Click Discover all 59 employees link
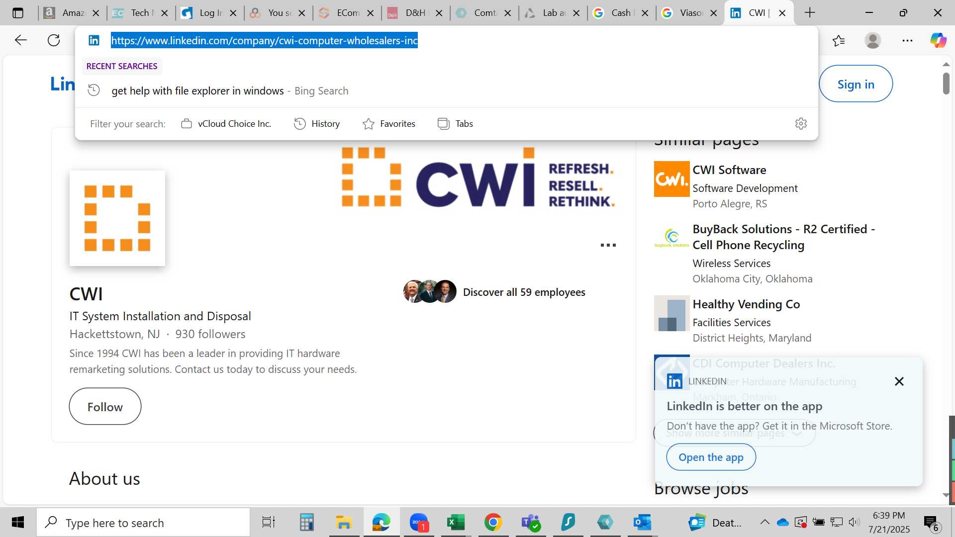The width and height of the screenshot is (955, 537). point(524,292)
